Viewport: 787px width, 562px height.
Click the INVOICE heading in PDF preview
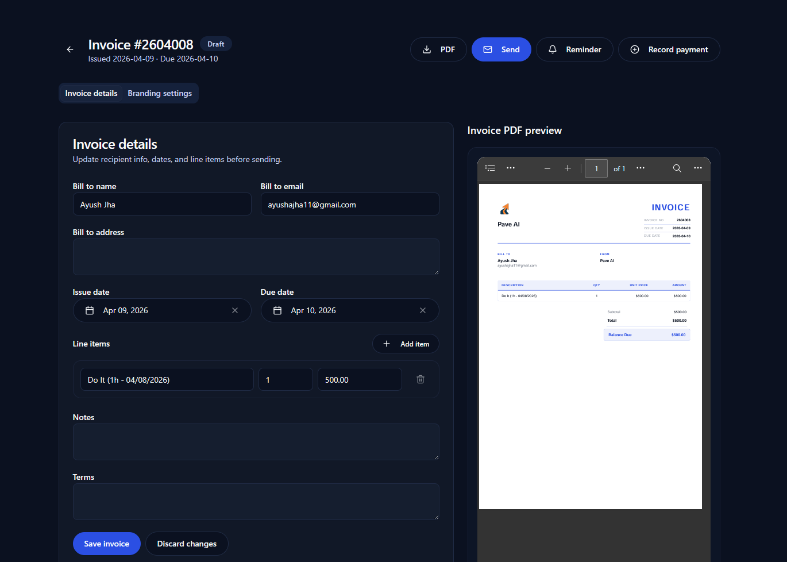670,207
